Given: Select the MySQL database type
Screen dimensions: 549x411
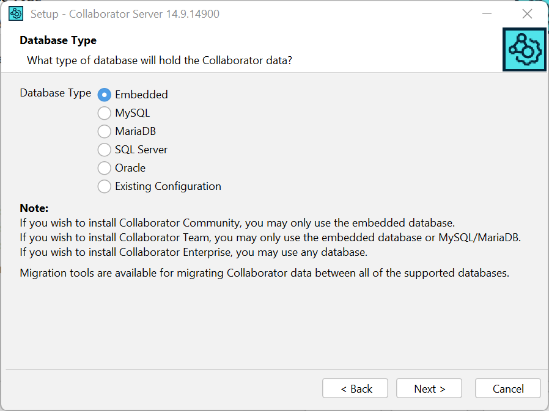Looking at the screenshot, I should pos(104,113).
